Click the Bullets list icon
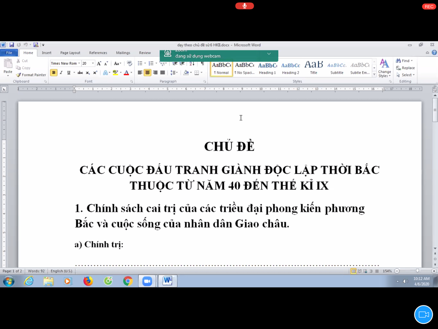 point(140,63)
